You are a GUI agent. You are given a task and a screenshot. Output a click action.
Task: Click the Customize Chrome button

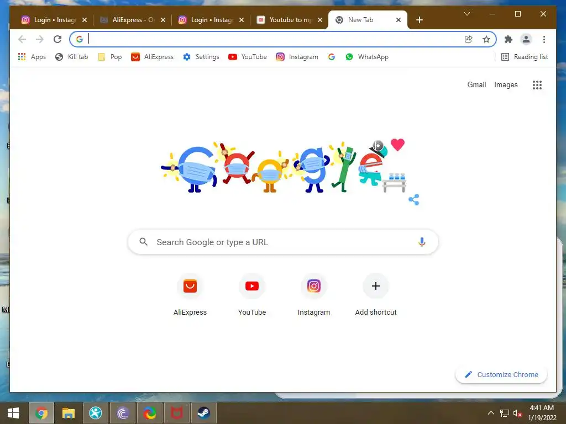pyautogui.click(x=501, y=375)
